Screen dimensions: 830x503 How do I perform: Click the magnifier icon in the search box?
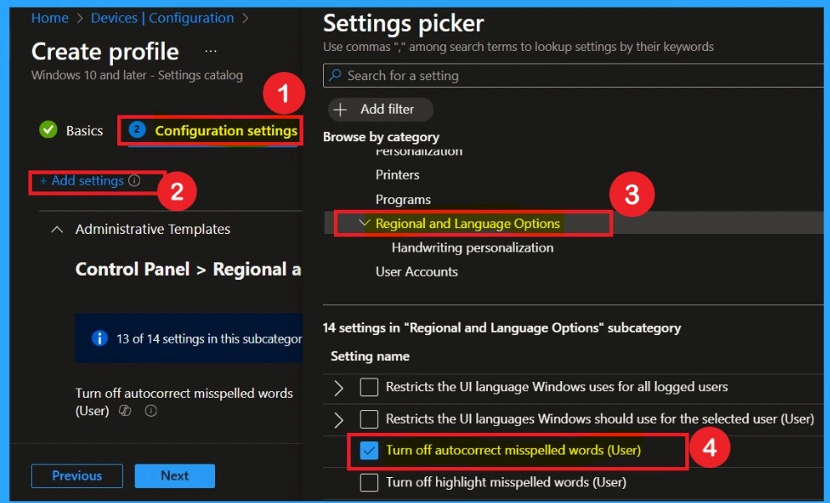pos(336,76)
